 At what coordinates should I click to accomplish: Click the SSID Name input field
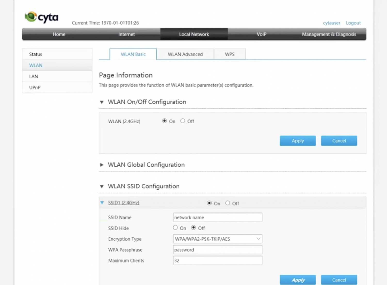pyautogui.click(x=217, y=217)
